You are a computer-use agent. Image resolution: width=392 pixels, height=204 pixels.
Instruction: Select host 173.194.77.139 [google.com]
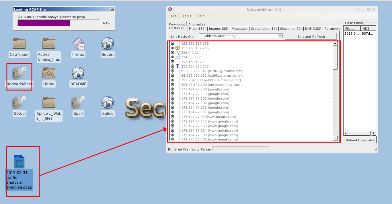tap(205, 108)
